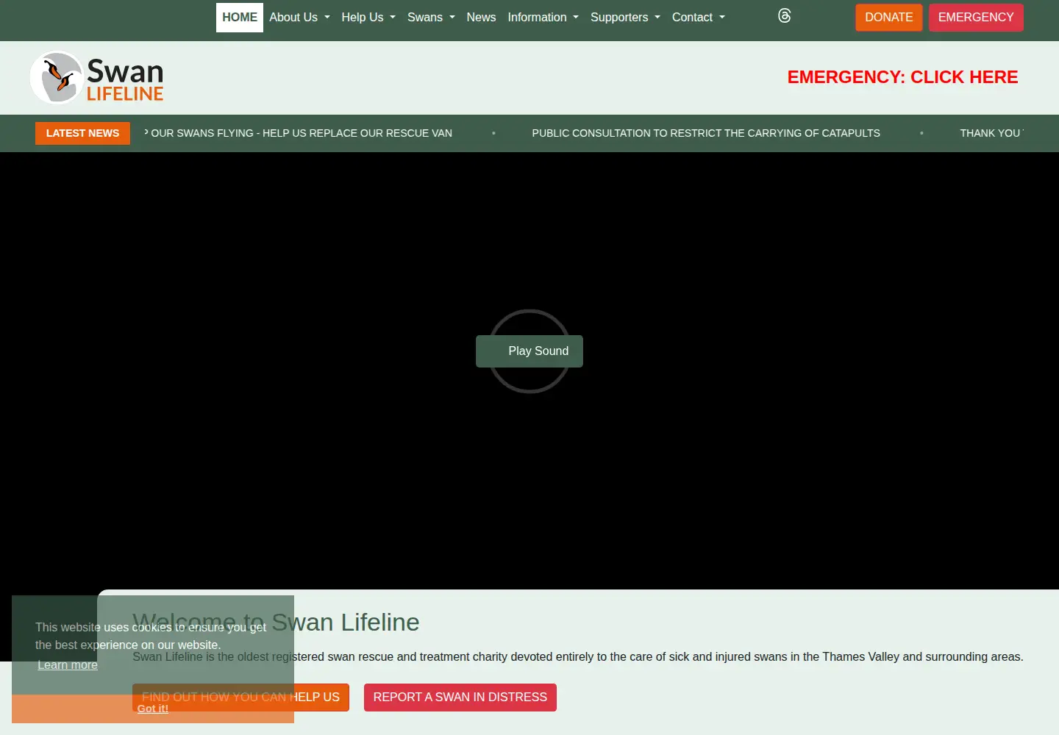The width and height of the screenshot is (1059, 735).
Task: Click the Play Sound video button
Action: (529, 351)
